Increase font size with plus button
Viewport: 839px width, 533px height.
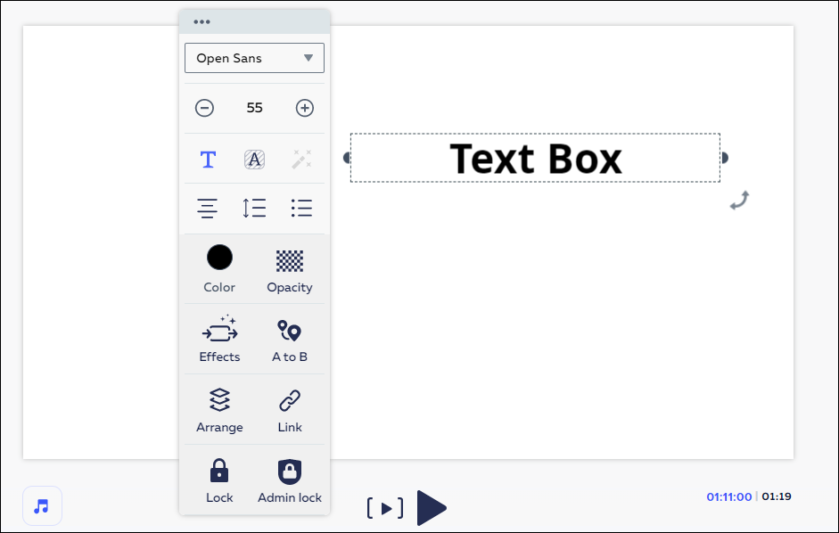click(305, 108)
